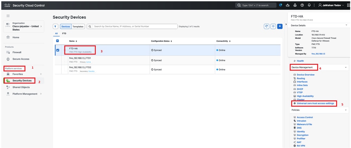This screenshot has height=148, width=351.
Task: Expand the Platform Management submenu
Action: pos(41,94)
